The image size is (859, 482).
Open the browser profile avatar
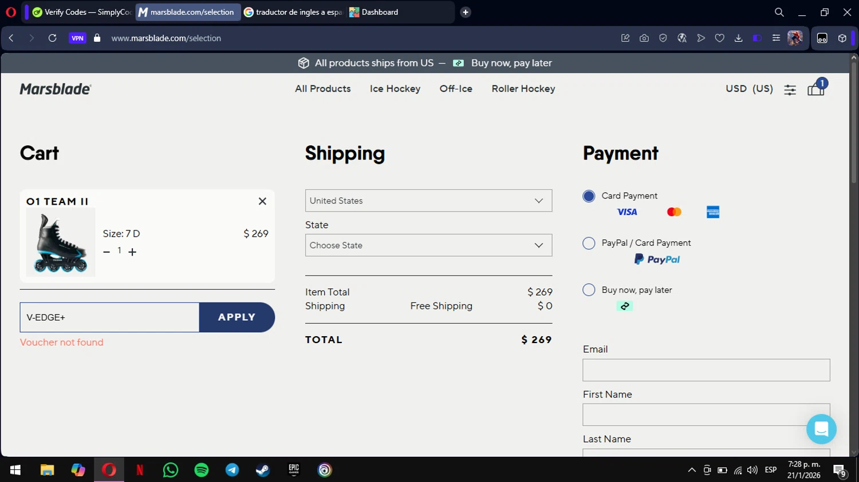(x=795, y=38)
